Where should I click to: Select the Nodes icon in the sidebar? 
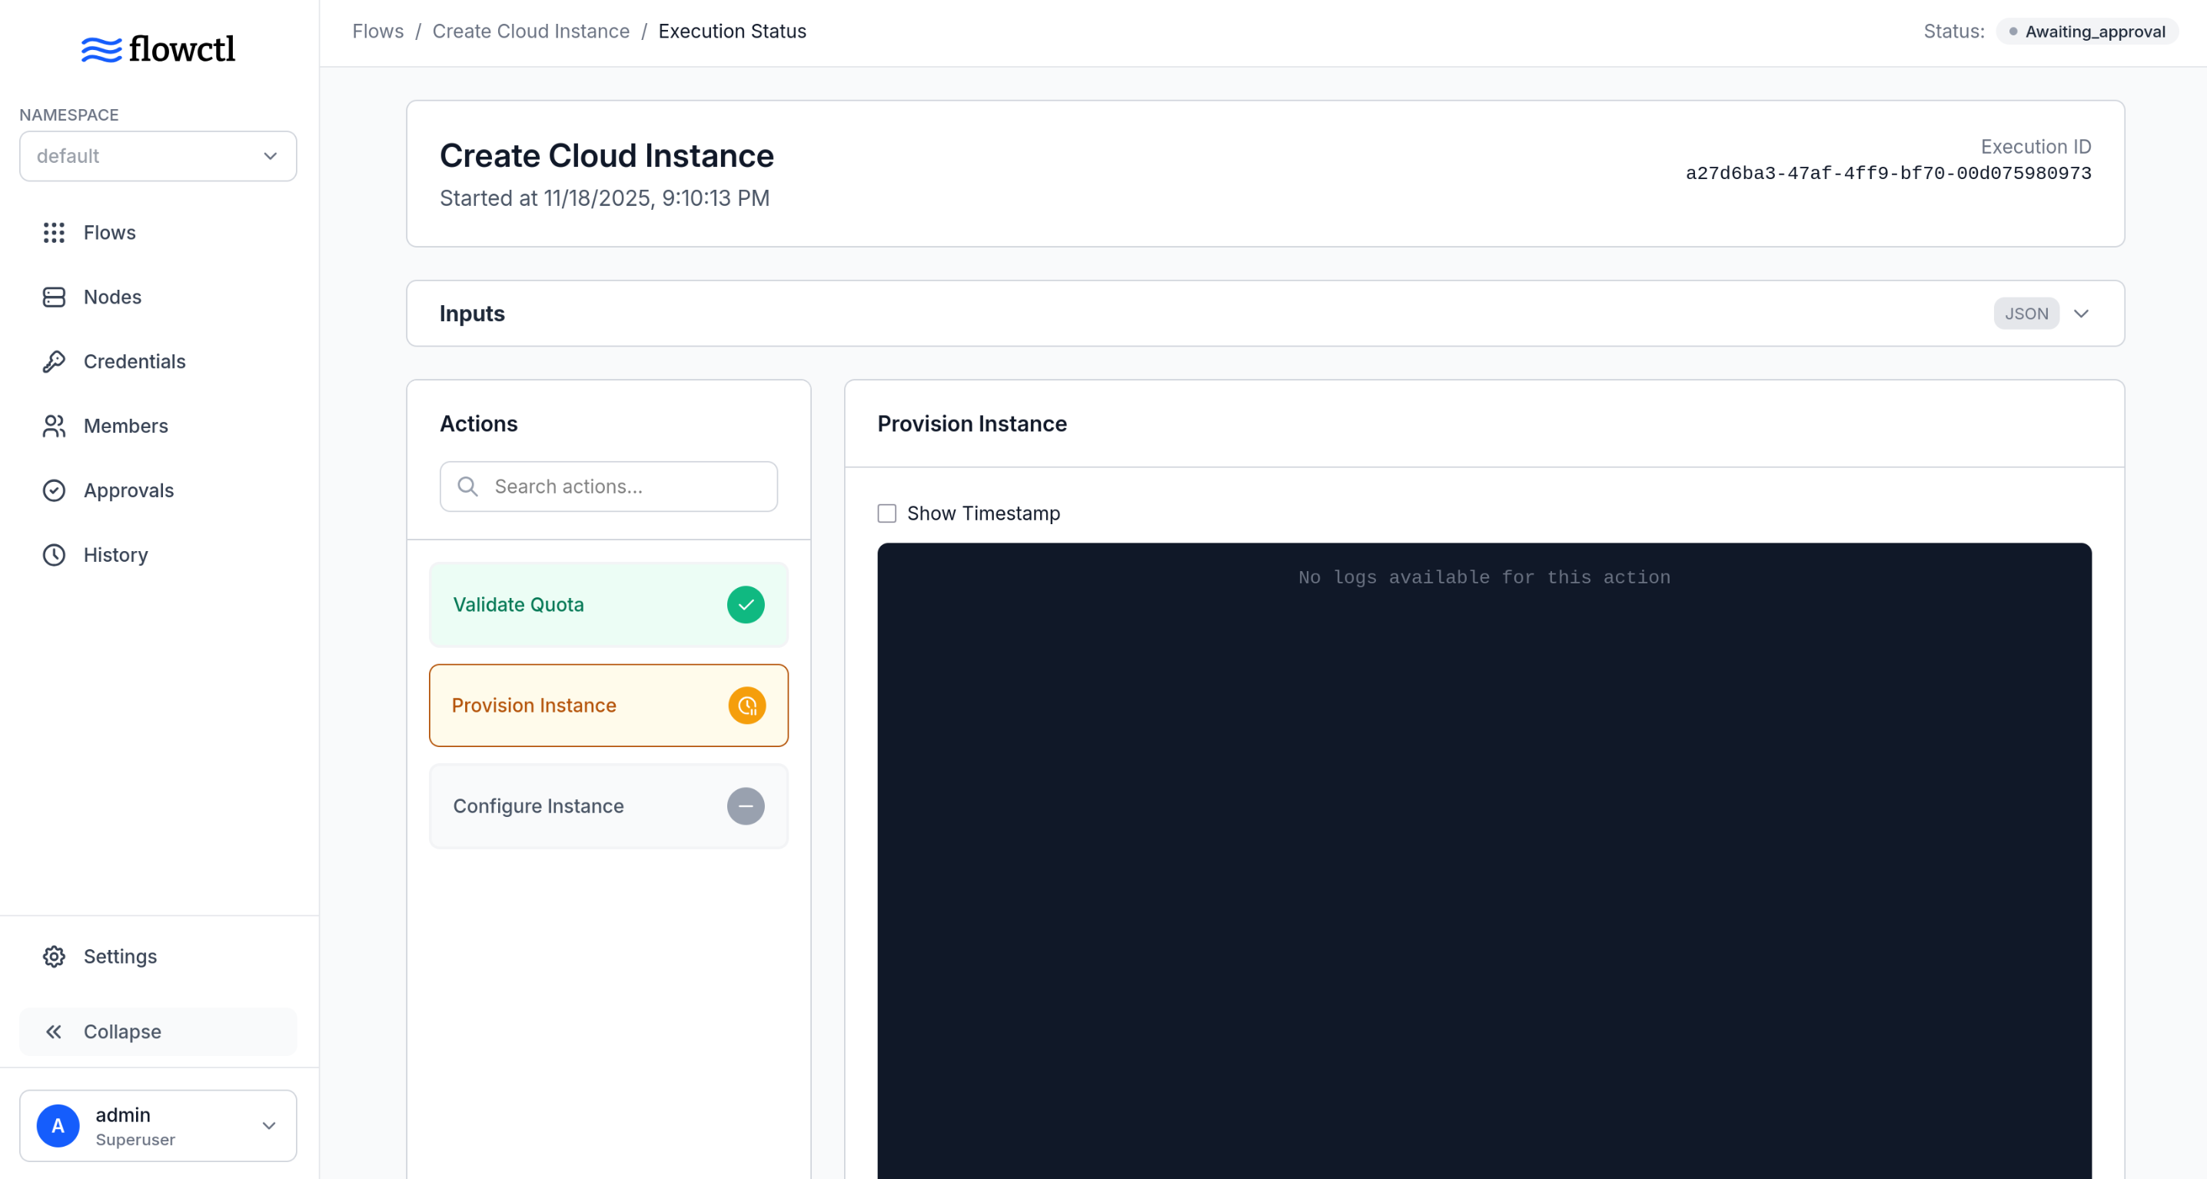pos(53,297)
